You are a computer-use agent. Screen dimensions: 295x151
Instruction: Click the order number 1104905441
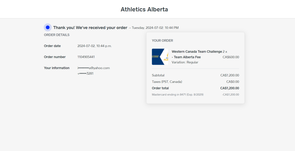86,57
